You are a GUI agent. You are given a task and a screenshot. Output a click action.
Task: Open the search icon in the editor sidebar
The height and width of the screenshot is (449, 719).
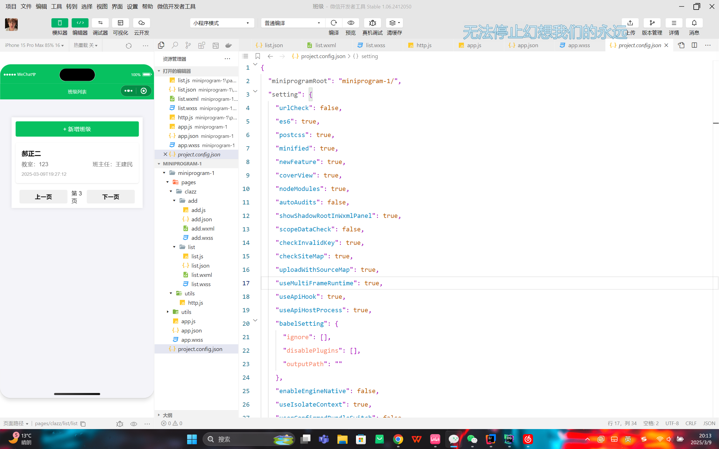pyautogui.click(x=175, y=45)
